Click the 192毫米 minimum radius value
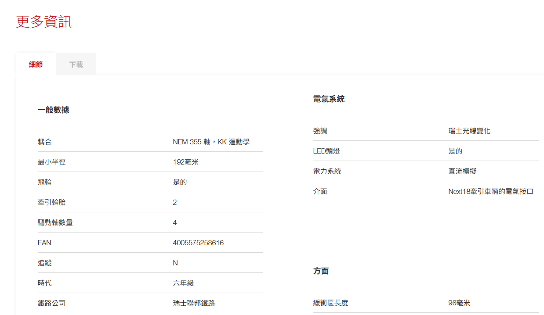The height and width of the screenshot is (315, 544). [x=185, y=162]
